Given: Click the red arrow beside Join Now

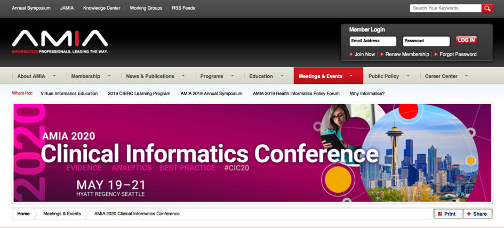Looking at the screenshot, I should (351, 54).
